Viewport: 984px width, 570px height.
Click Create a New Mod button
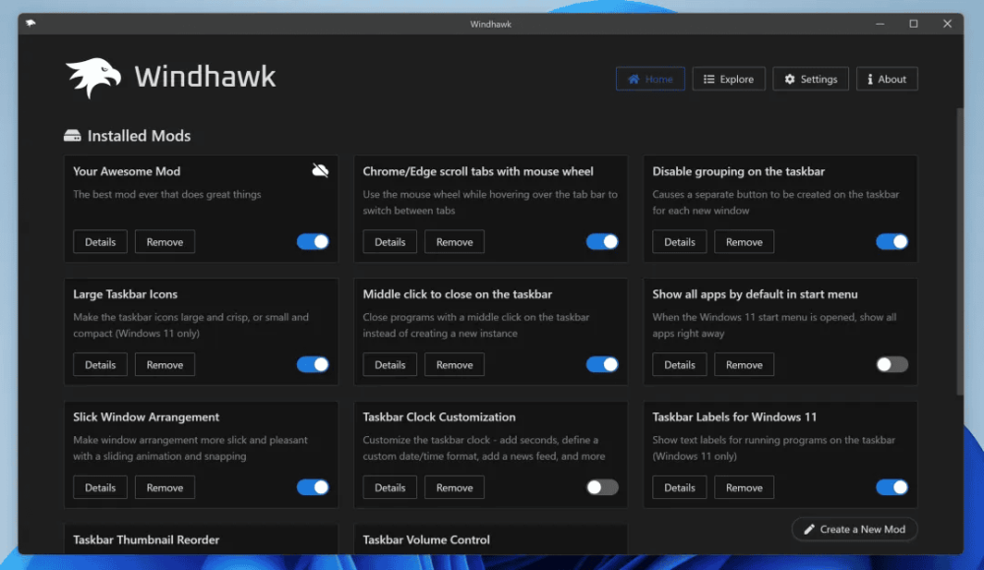point(855,530)
